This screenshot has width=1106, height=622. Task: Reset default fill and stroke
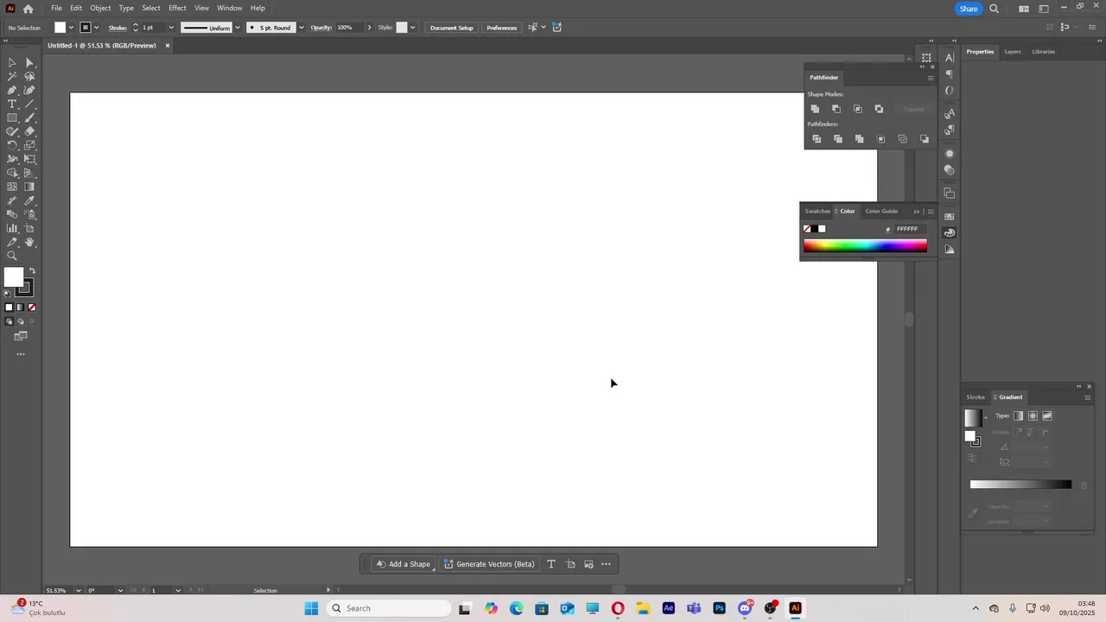click(8, 294)
